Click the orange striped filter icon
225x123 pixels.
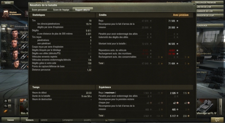point(5,111)
